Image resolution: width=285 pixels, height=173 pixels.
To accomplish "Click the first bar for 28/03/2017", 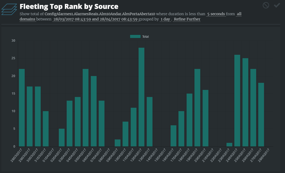I will [22, 107].
